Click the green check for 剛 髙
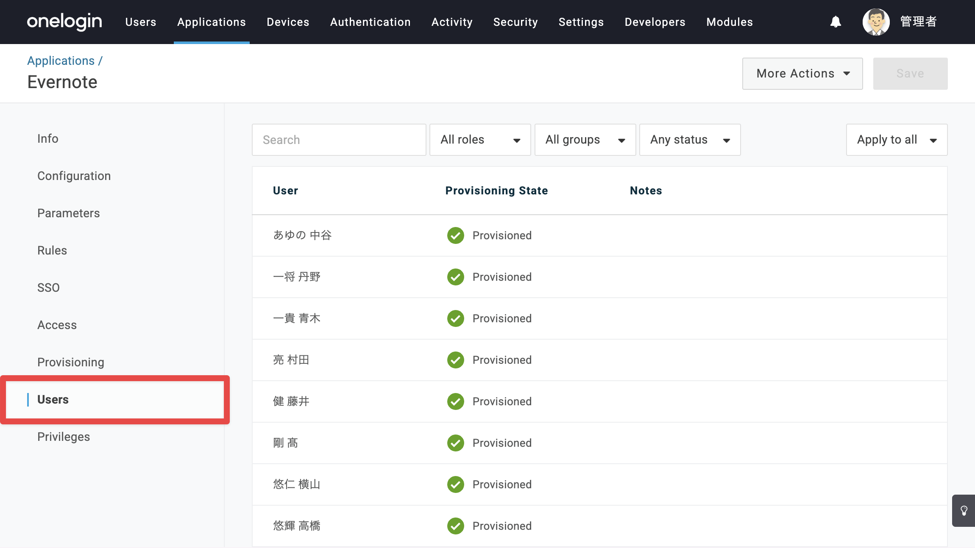The height and width of the screenshot is (548, 975). (455, 443)
